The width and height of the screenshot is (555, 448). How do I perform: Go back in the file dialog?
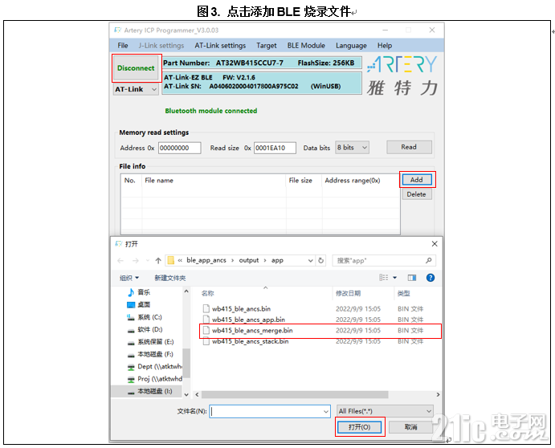click(120, 261)
